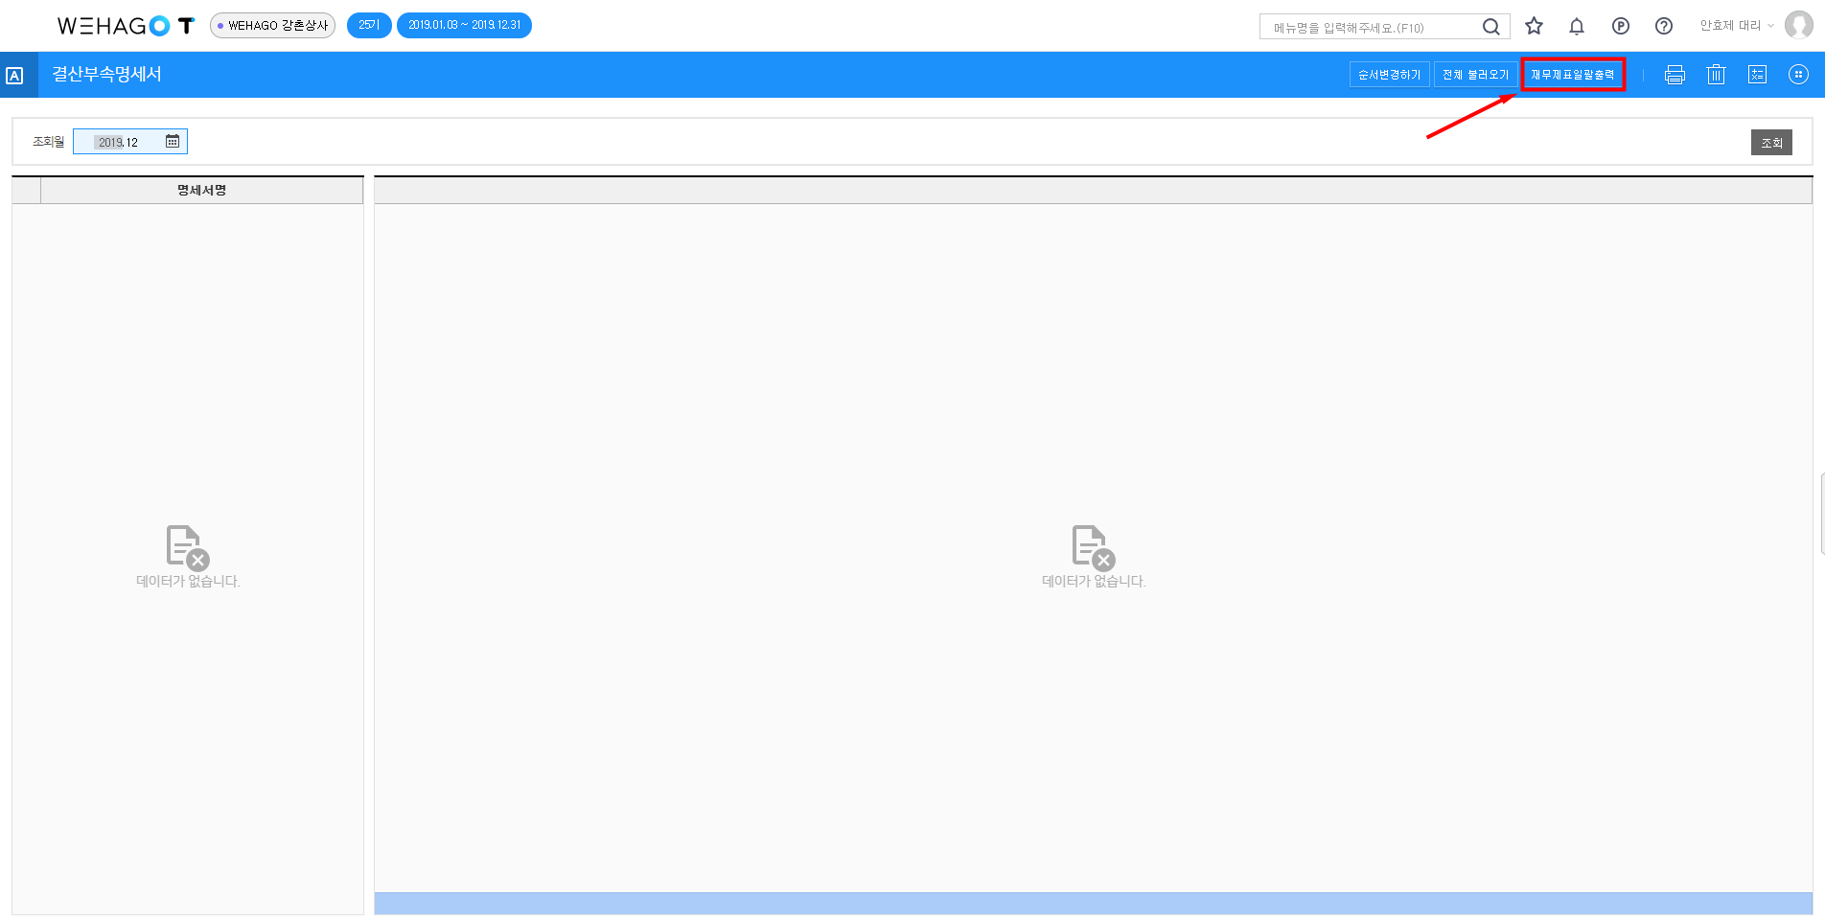The image size is (1825, 921).
Task: Open the notifications bell icon
Action: pyautogui.click(x=1577, y=26)
